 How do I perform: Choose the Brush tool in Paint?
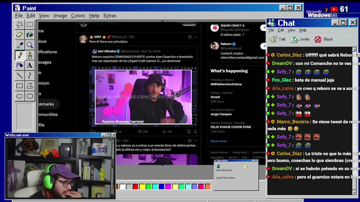tap(30, 55)
